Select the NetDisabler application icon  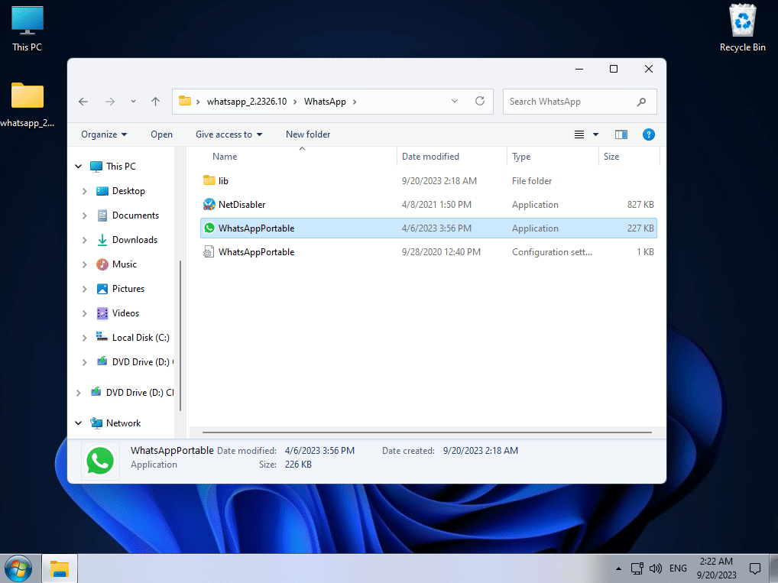[x=209, y=205]
